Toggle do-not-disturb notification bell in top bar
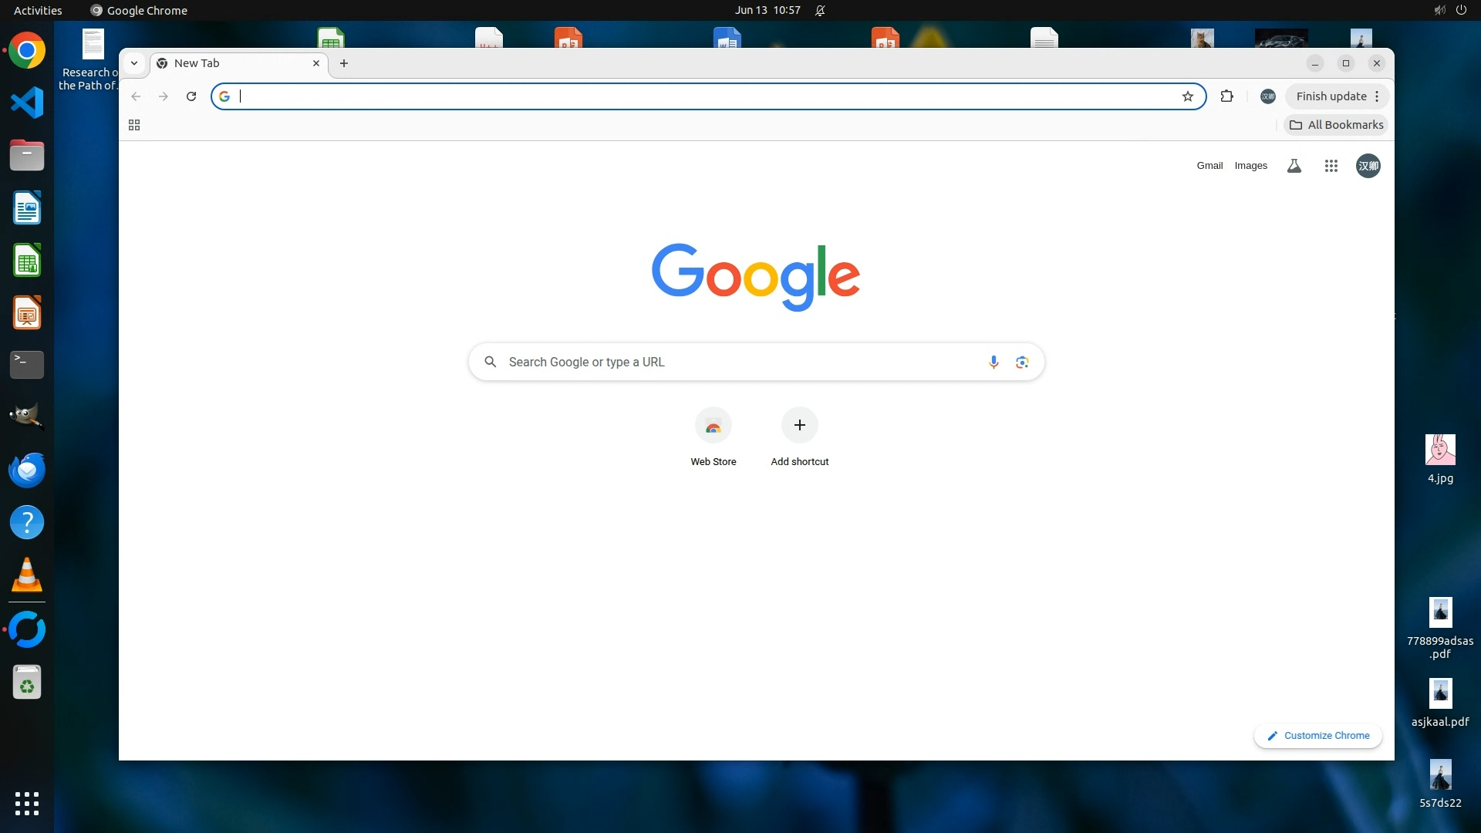Viewport: 1481px width, 833px height. [821, 11]
